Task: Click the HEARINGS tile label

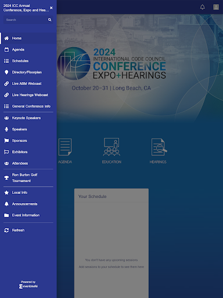Action: point(158,162)
